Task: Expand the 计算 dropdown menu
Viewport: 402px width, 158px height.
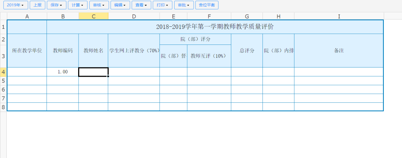Action: click(78, 5)
